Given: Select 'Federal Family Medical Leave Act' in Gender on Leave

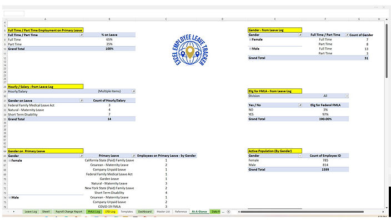Looking at the screenshot, I should [x=45, y=105].
